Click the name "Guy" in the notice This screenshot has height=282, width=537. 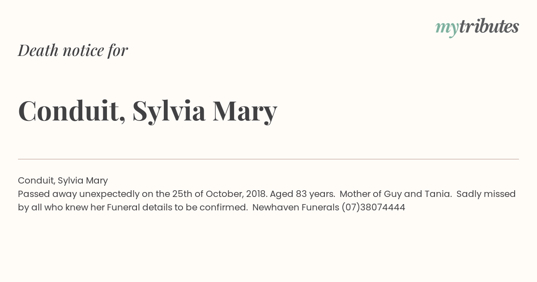tap(392, 194)
